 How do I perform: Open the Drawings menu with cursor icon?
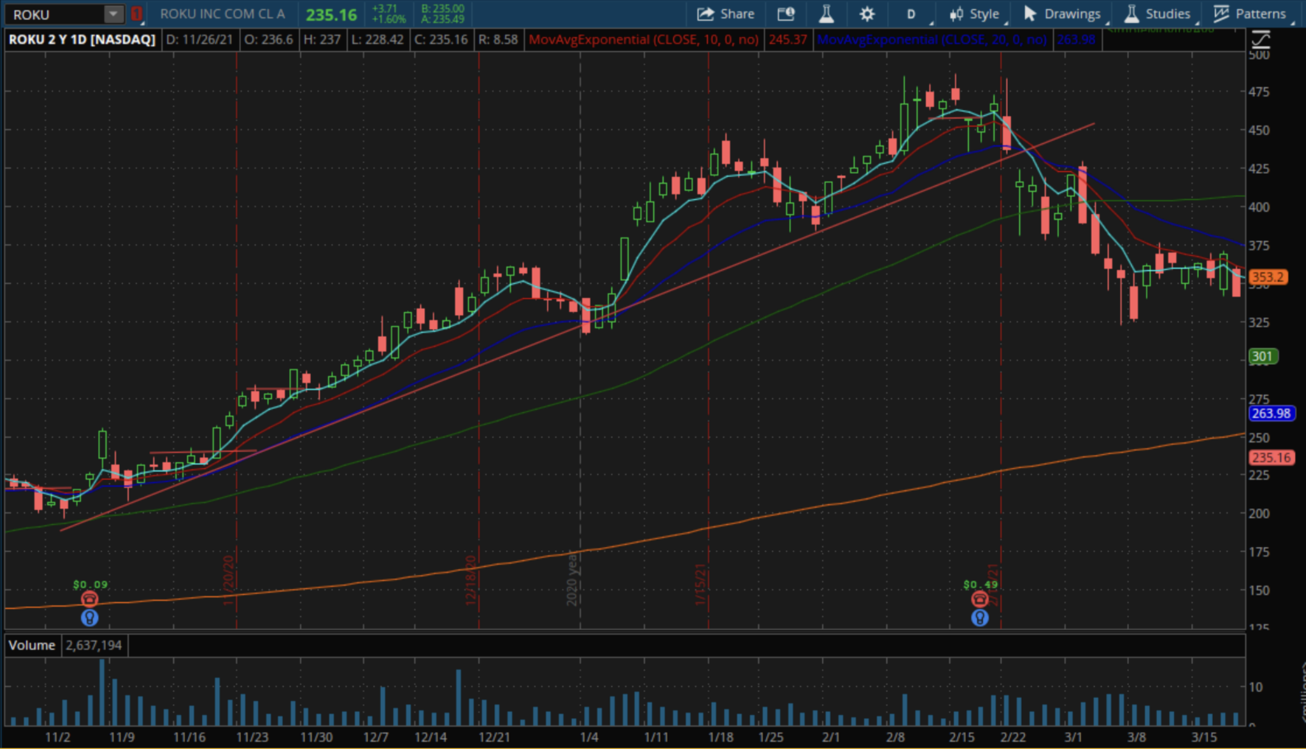pos(1063,13)
